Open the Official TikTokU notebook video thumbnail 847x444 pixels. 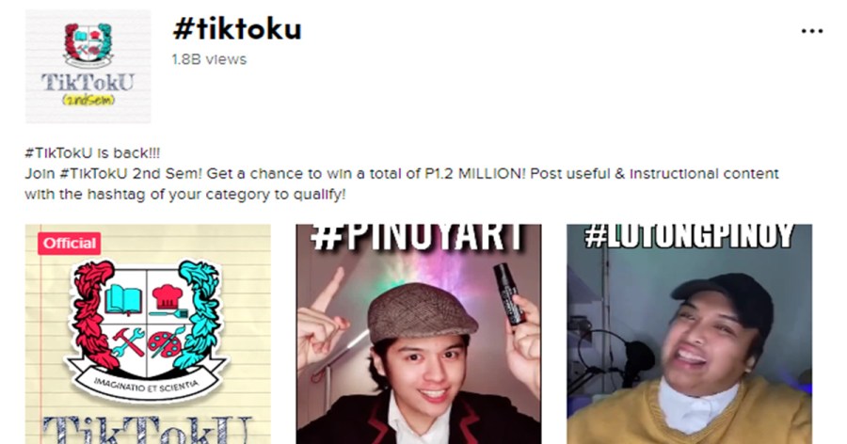[148, 334]
